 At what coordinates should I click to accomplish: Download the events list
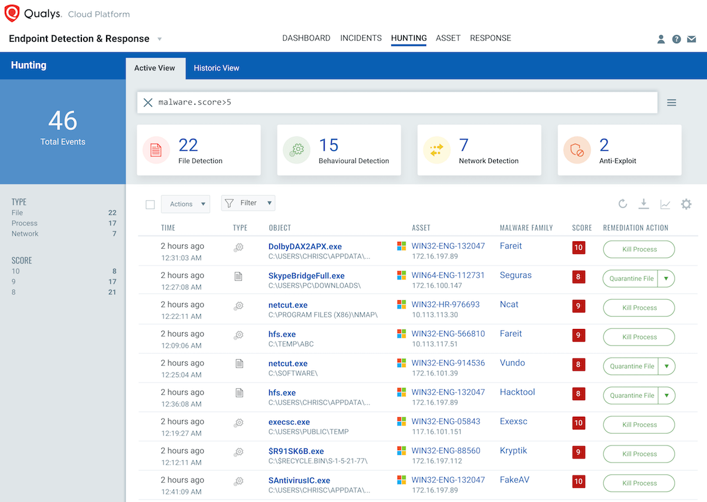click(x=644, y=204)
